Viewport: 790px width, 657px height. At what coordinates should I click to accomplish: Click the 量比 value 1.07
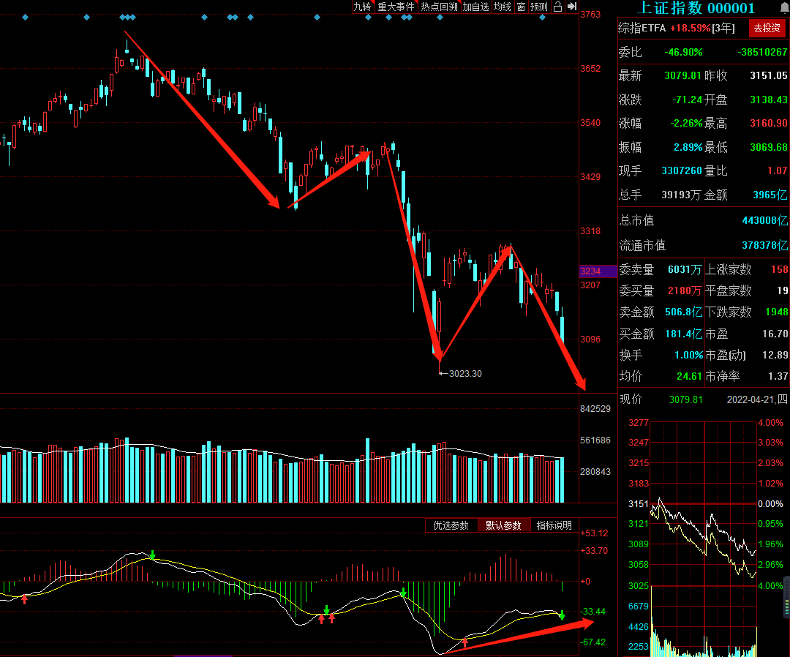pyautogui.click(x=778, y=170)
